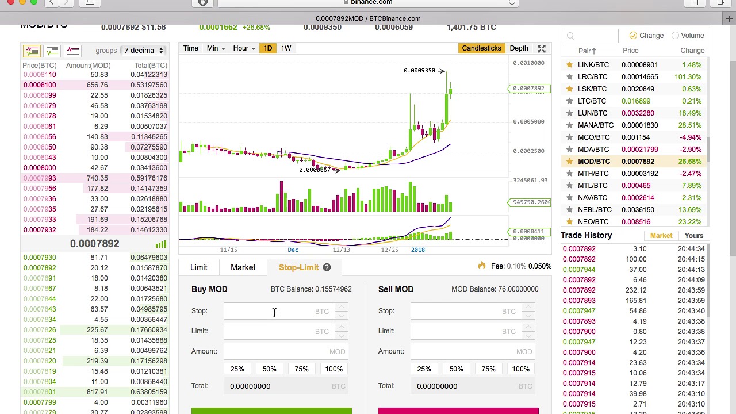The width and height of the screenshot is (736, 414).
Task: Select sell order priced 0.0008100
Action: tap(95, 85)
